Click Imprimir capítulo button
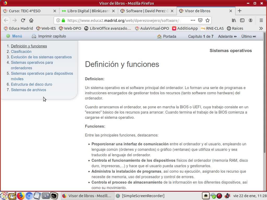Image resolution: width=267 pixels, height=200 pixels. (x=49, y=36)
